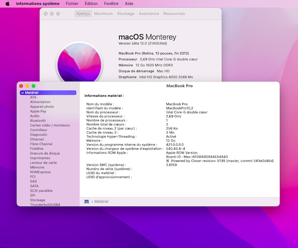The image size is (298, 248).
Task: Minimize the MacBook Pro report window
Action: point(27,86)
